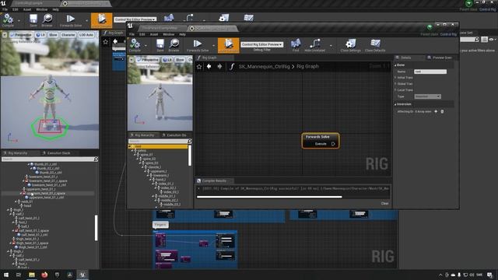Click the Show button in the front viewport

180,60
